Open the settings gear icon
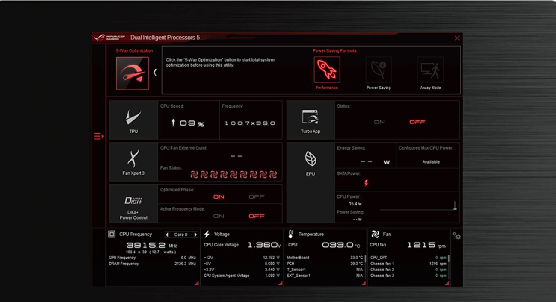 click(x=457, y=236)
